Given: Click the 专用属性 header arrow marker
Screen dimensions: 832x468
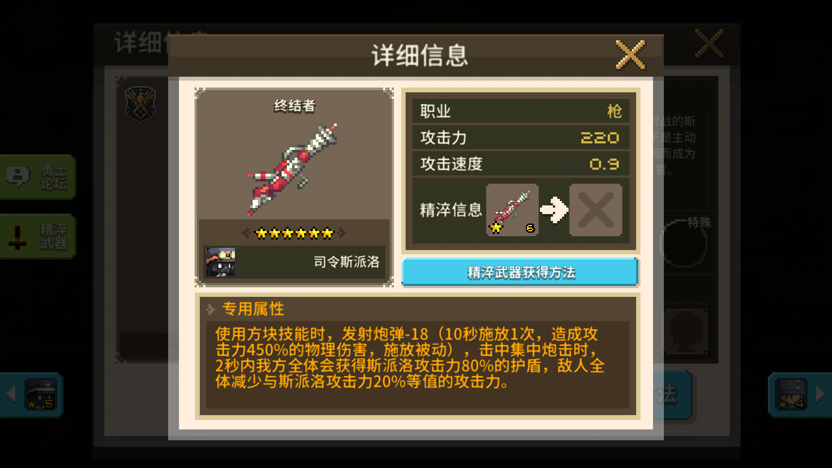Looking at the screenshot, I should tap(211, 309).
